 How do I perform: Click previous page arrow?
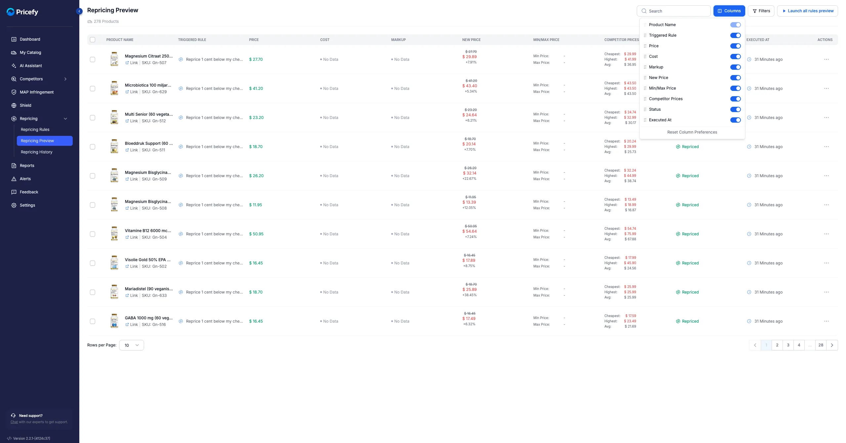coord(755,345)
